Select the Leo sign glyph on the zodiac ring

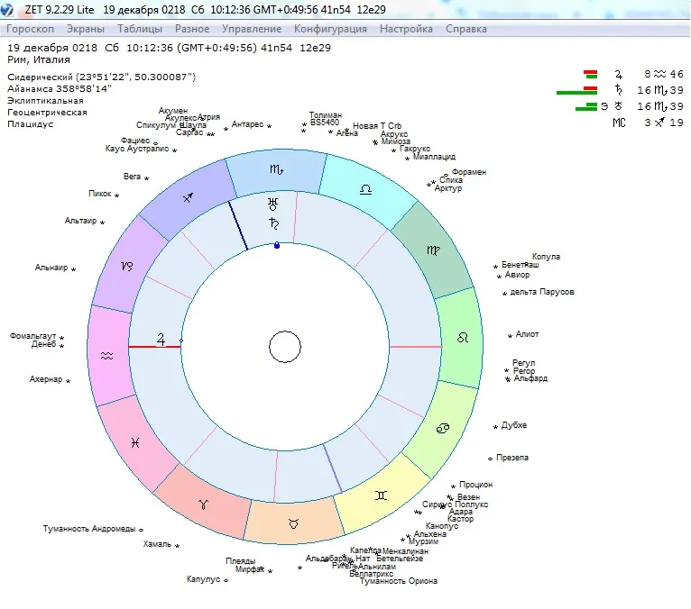[x=462, y=337]
